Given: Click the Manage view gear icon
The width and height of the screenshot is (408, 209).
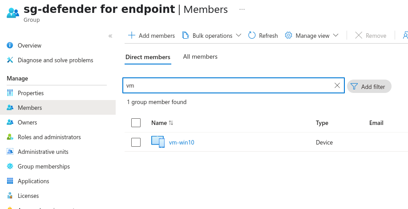Looking at the screenshot, I should 288,36.
